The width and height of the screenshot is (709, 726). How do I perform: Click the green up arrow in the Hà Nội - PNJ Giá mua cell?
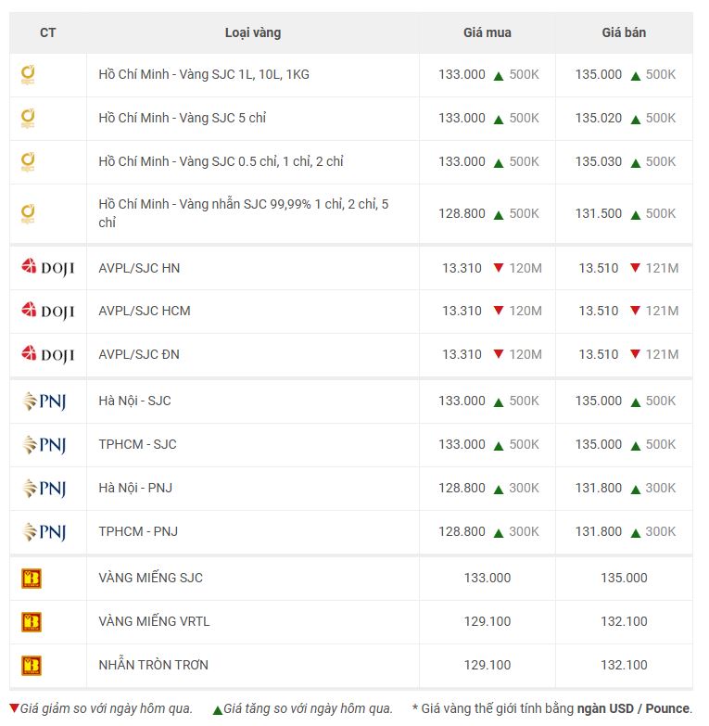pyautogui.click(x=499, y=490)
